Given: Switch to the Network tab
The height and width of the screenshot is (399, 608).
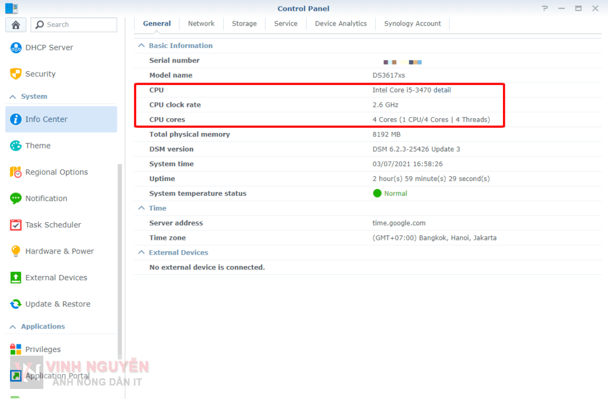Looking at the screenshot, I should pos(201,24).
